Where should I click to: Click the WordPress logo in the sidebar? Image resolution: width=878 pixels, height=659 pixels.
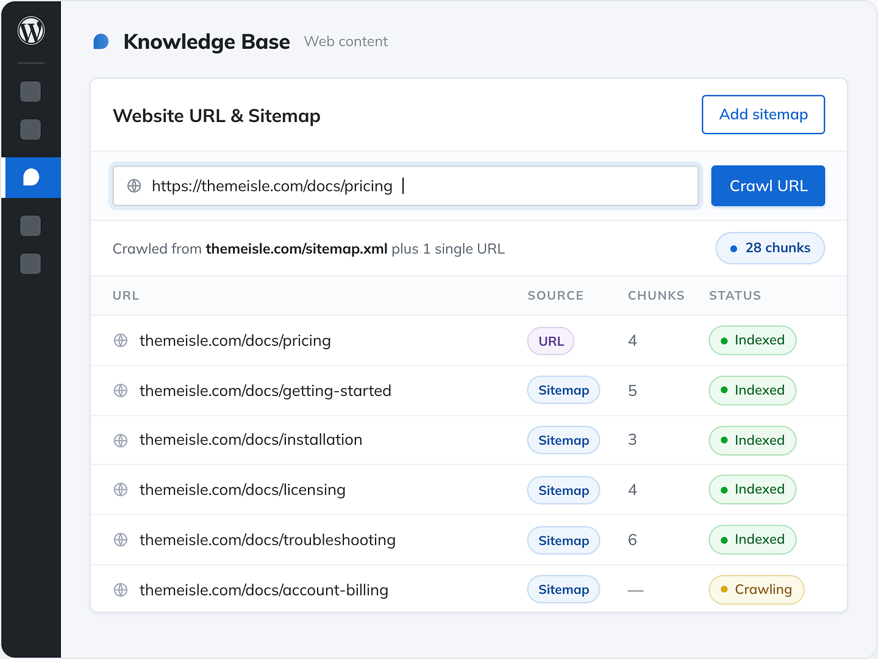pyautogui.click(x=31, y=31)
